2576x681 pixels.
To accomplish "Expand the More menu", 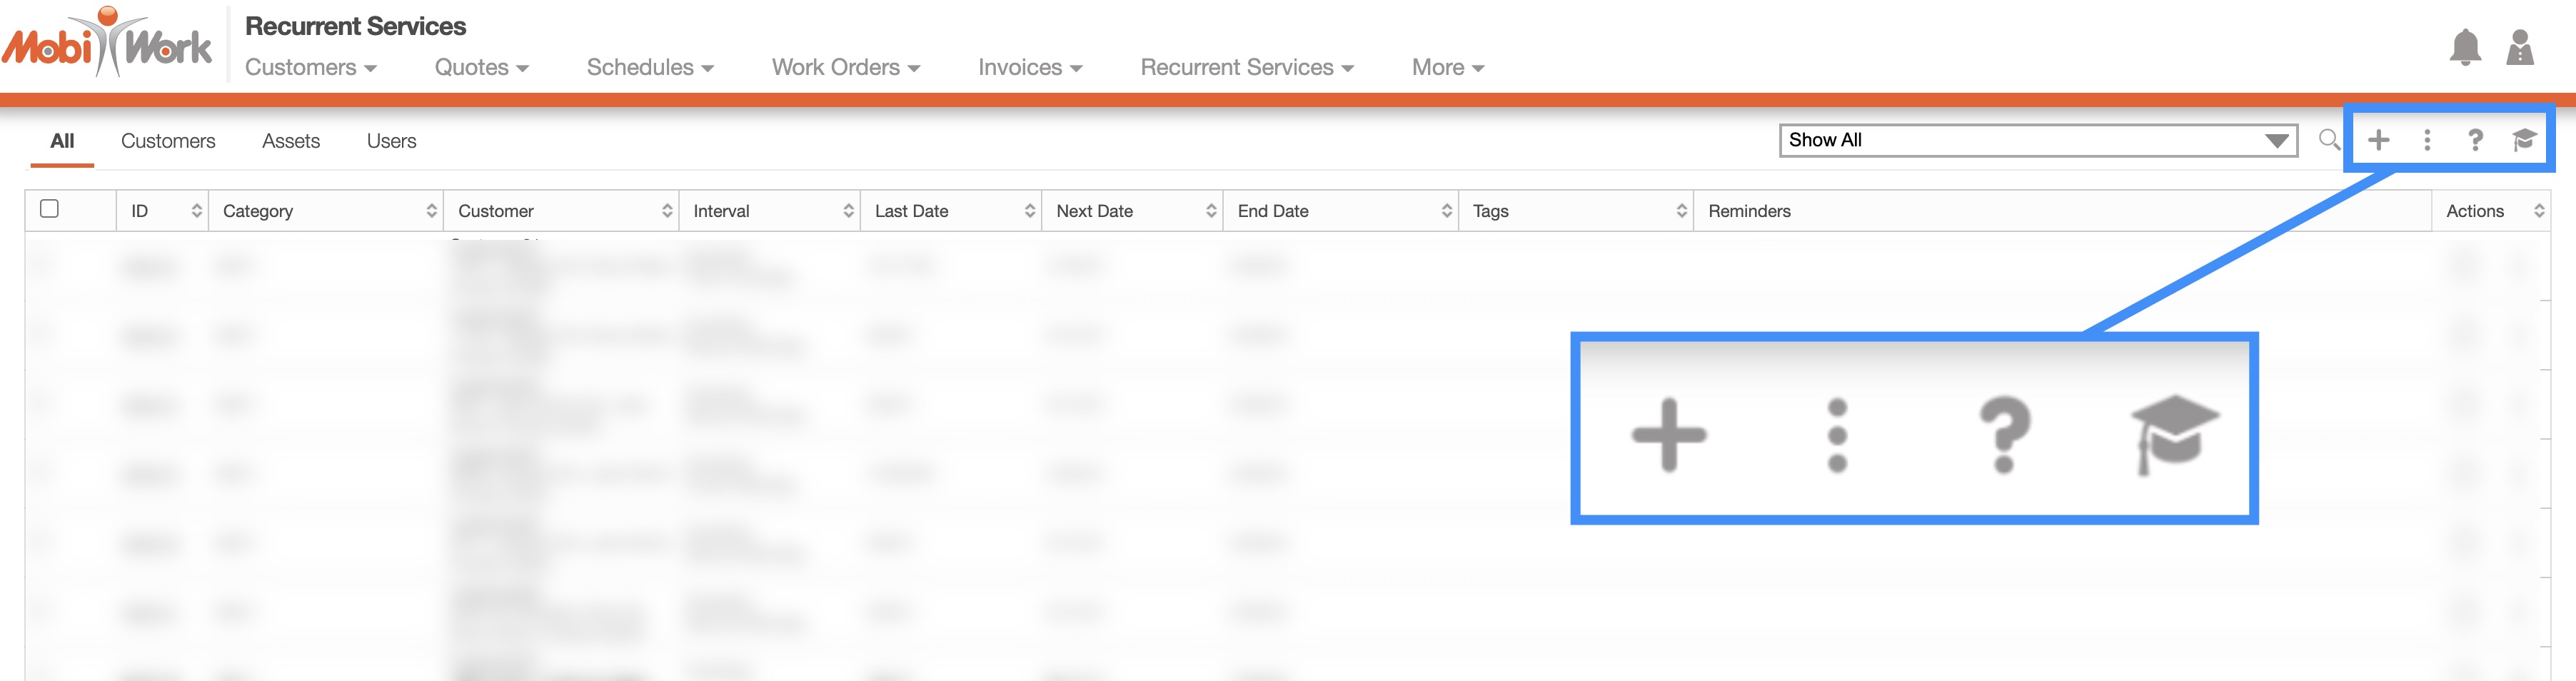I will [x=1447, y=67].
